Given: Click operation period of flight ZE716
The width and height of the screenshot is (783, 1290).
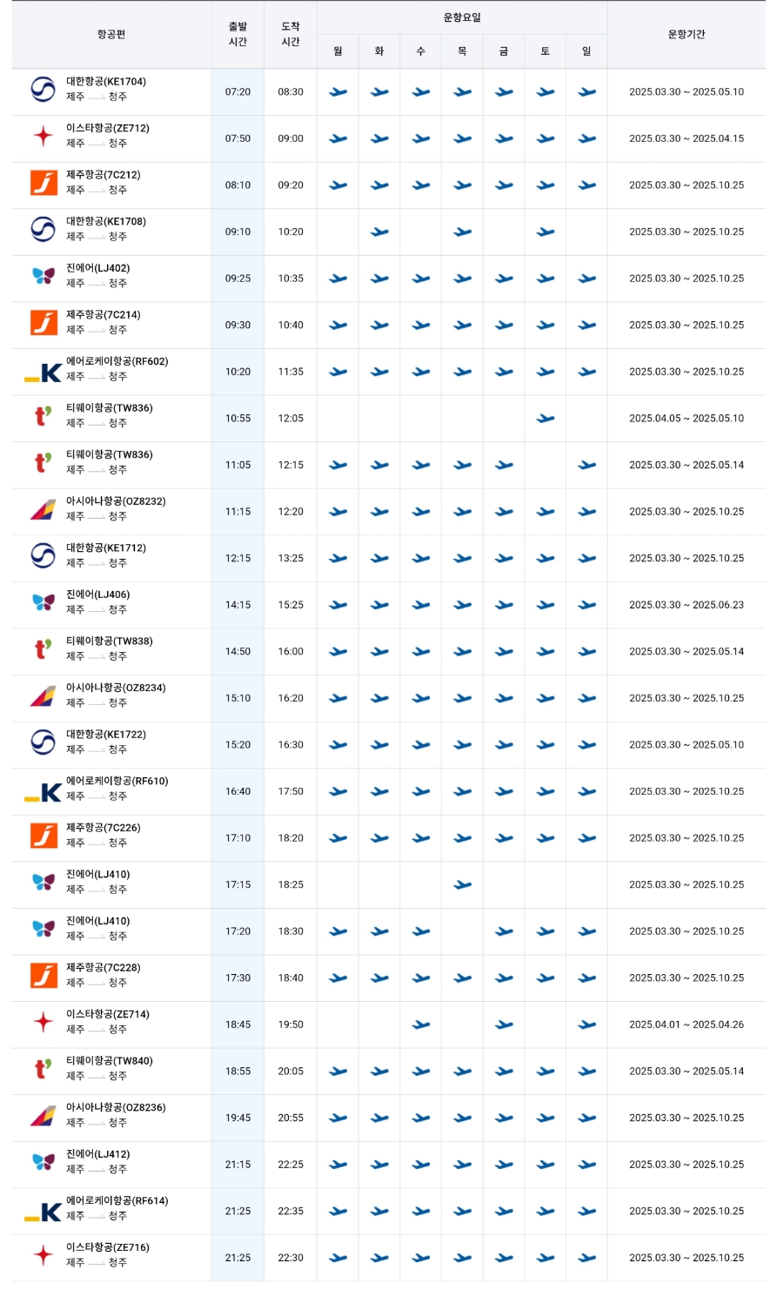Looking at the screenshot, I should tap(686, 1258).
